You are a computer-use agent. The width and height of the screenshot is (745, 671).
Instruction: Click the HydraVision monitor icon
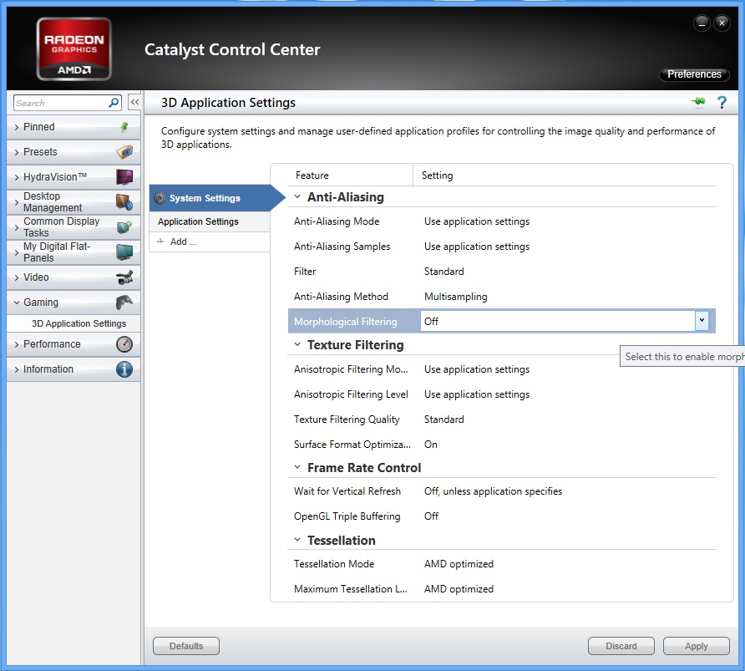pyautogui.click(x=124, y=177)
